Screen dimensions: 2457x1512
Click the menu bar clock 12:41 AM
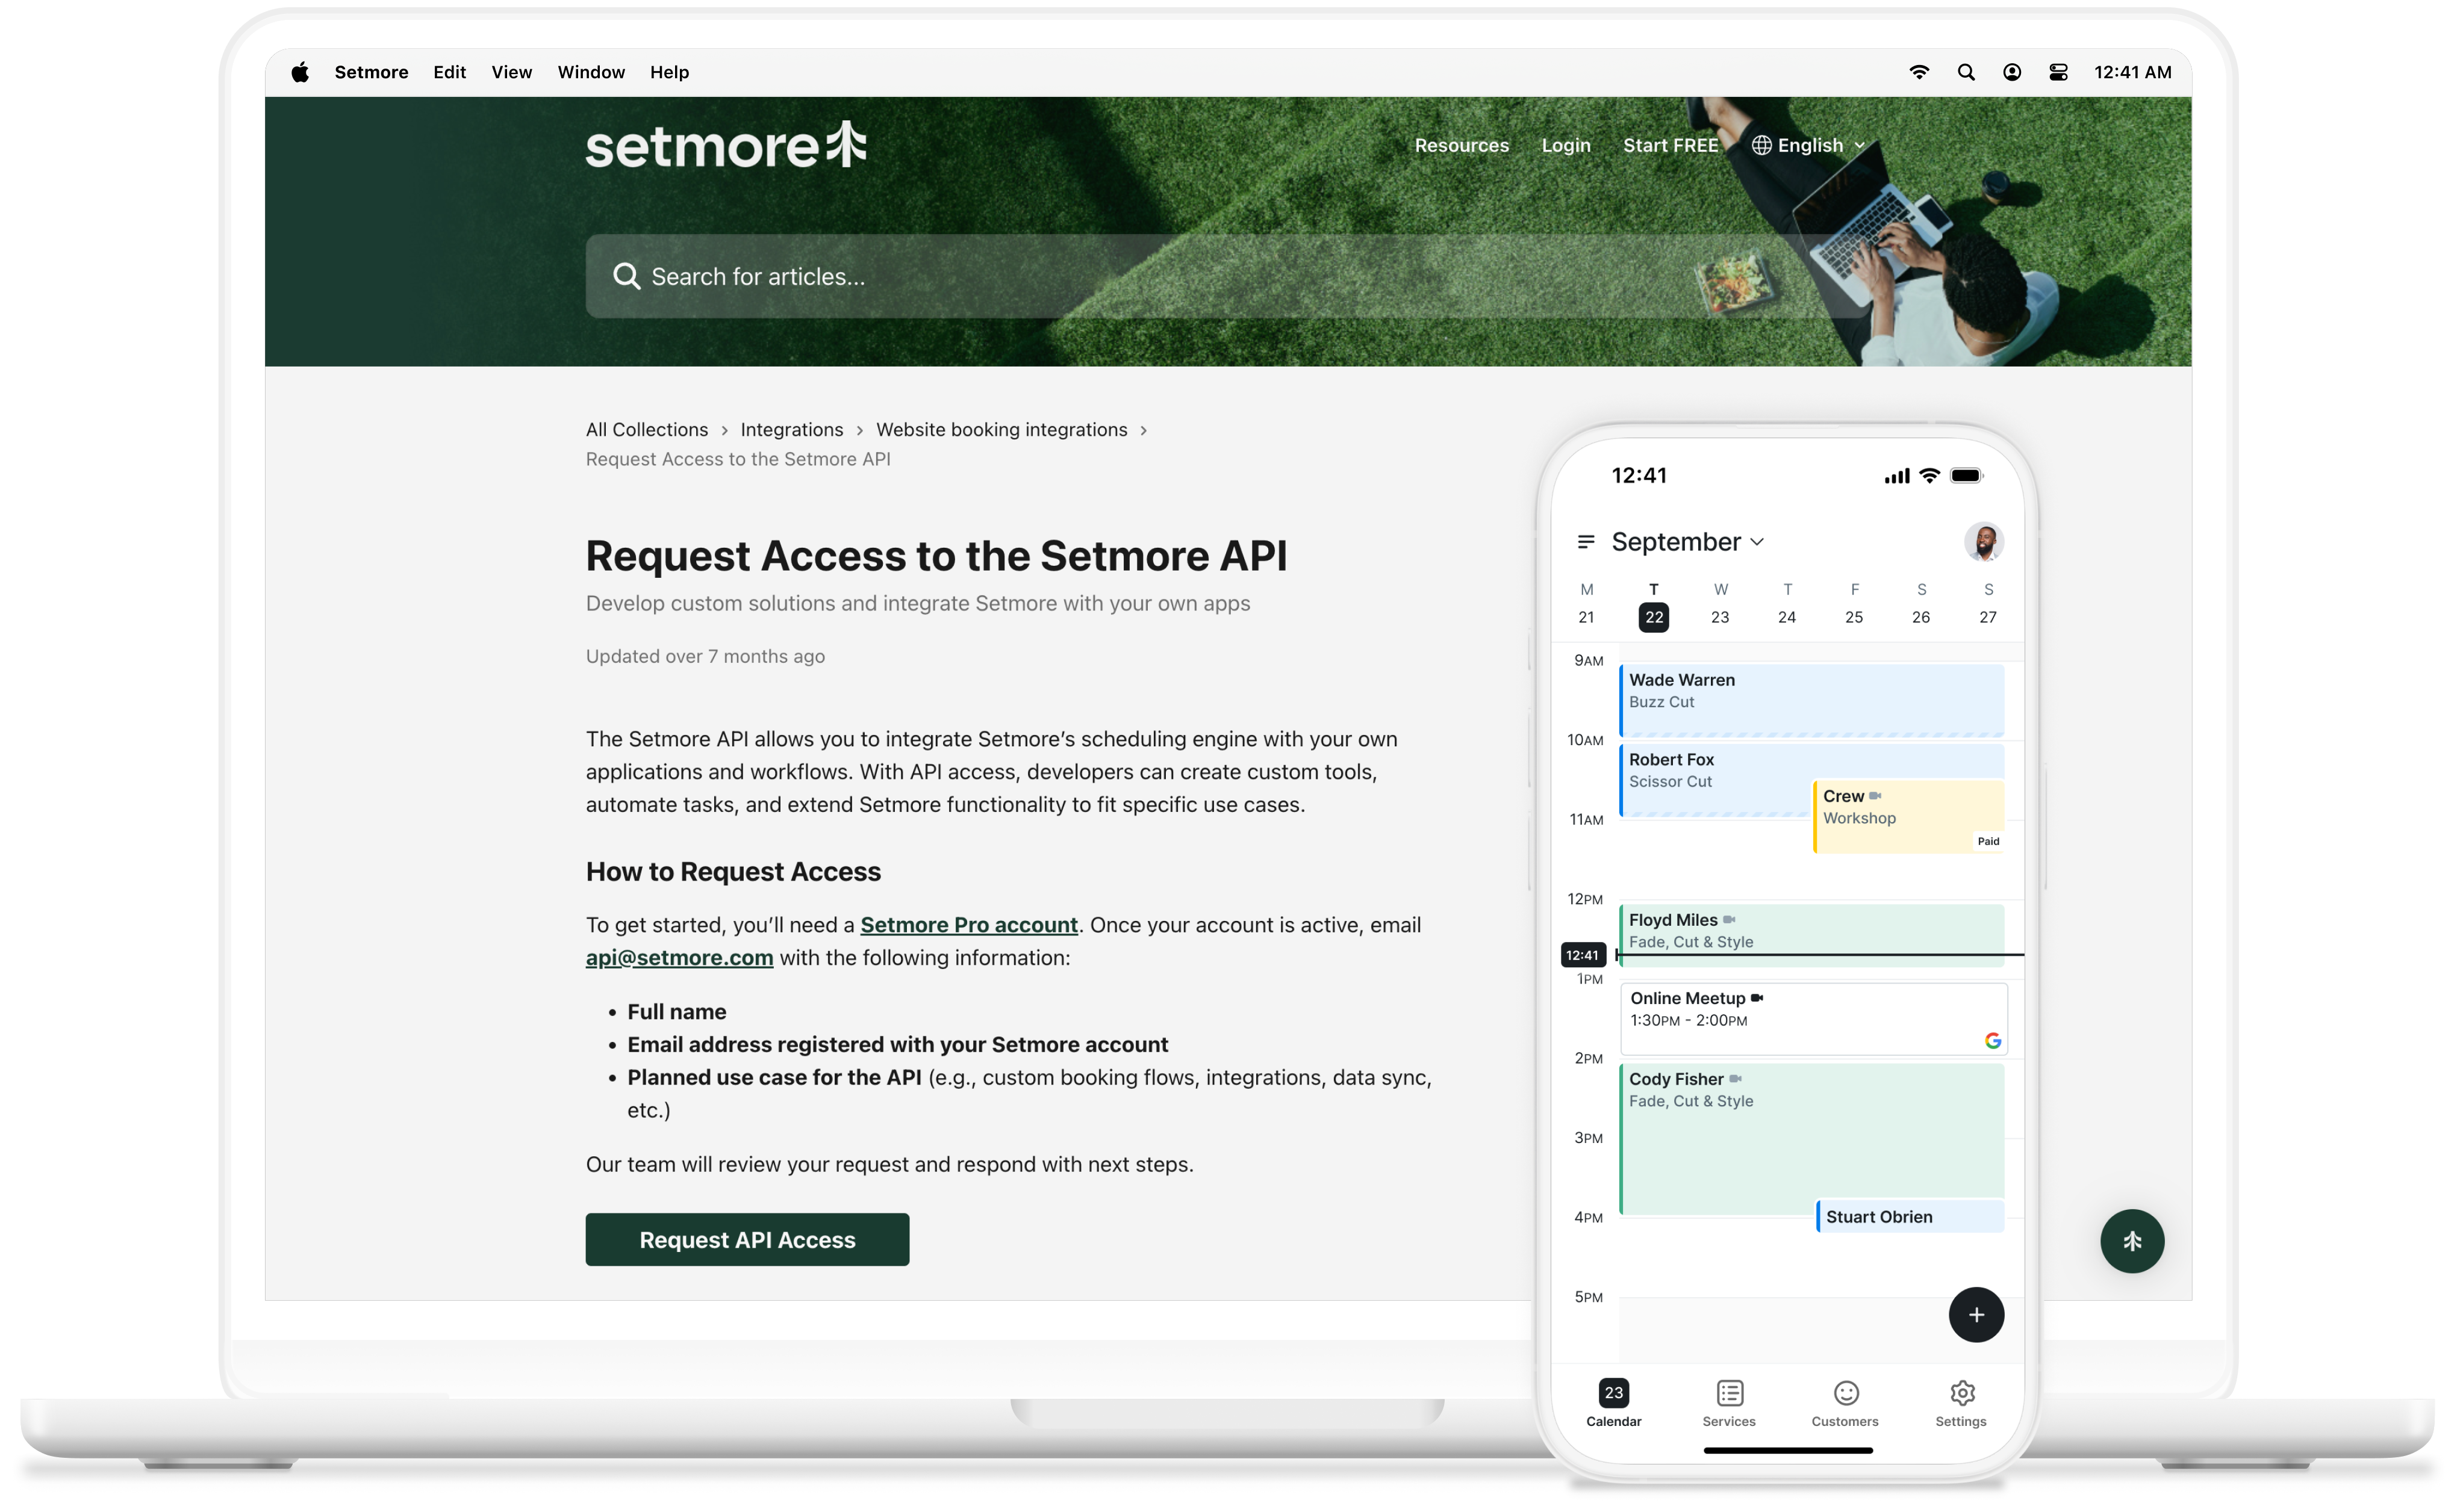click(x=2133, y=72)
